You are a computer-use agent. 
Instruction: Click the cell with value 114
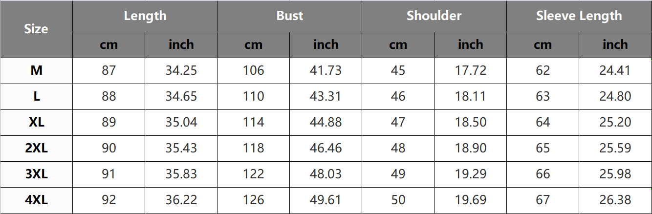click(x=253, y=122)
